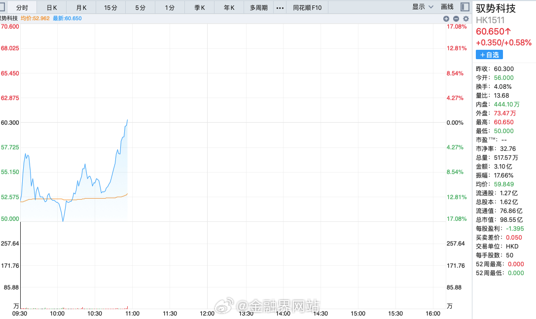Click the 总市值 98.55亿 row
The image size is (536, 319).
coord(500,220)
